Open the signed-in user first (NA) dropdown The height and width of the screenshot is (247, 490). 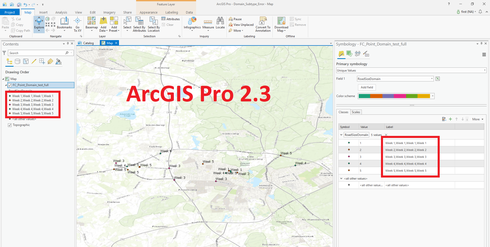(467, 12)
